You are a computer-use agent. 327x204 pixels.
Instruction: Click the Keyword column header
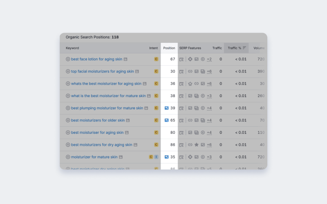point(72,48)
